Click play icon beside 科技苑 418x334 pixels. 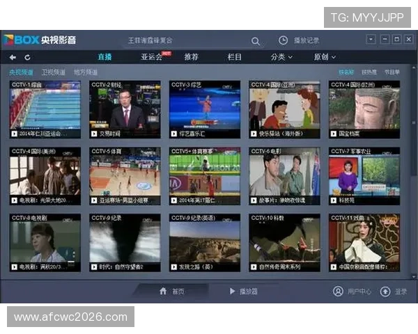coord(333,200)
